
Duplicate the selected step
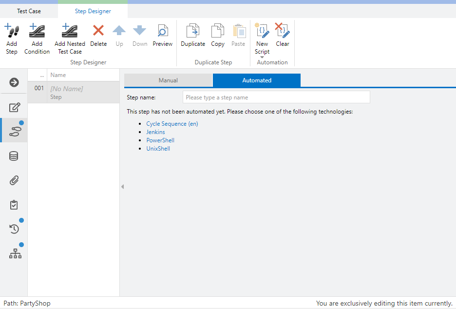coord(193,32)
